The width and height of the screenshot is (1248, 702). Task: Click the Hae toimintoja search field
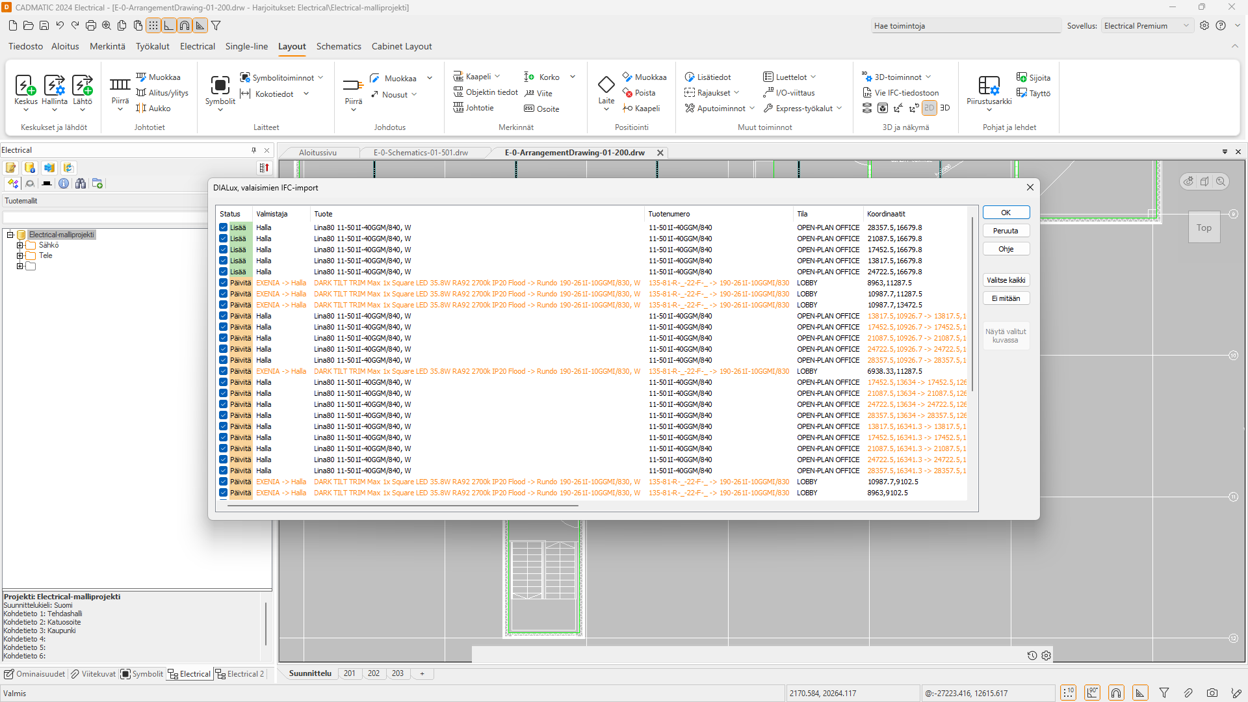tap(965, 26)
